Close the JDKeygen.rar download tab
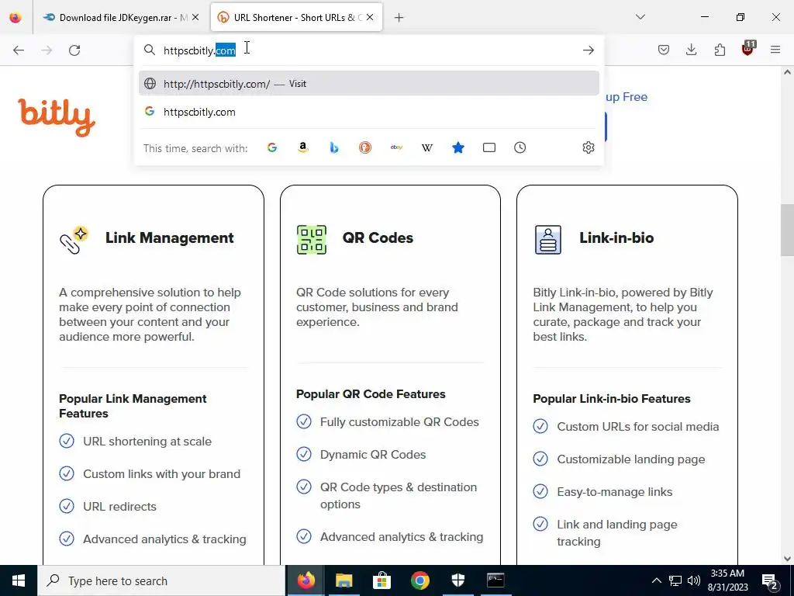The width and height of the screenshot is (794, 596). point(195,17)
